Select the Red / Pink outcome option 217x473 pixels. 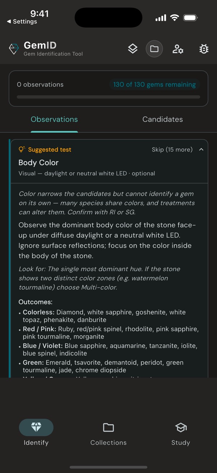pos(108,333)
